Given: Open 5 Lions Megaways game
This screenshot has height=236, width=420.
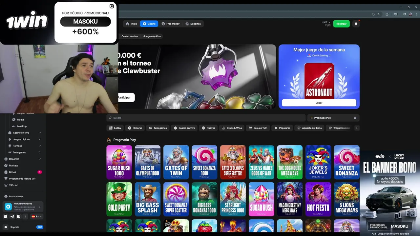Looking at the screenshot, I should pyautogui.click(x=347, y=199).
